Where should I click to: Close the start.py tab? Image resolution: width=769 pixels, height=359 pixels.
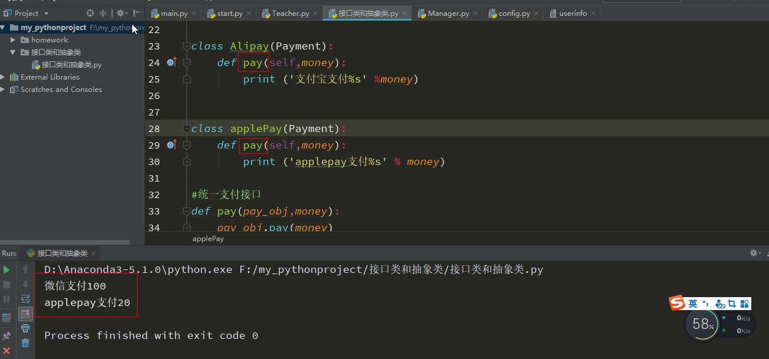(x=249, y=14)
